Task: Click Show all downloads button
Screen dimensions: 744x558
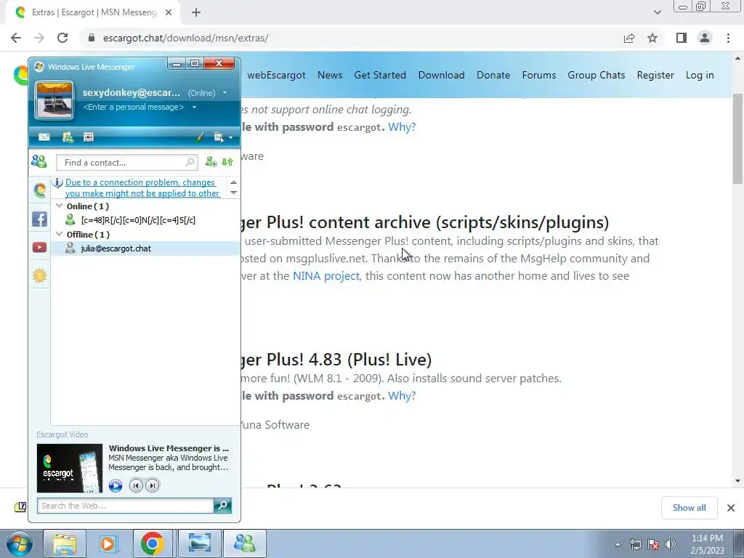Action: point(689,508)
